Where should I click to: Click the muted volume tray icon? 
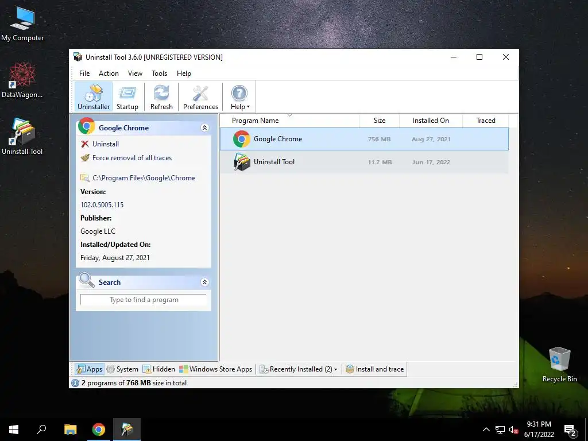point(514,430)
